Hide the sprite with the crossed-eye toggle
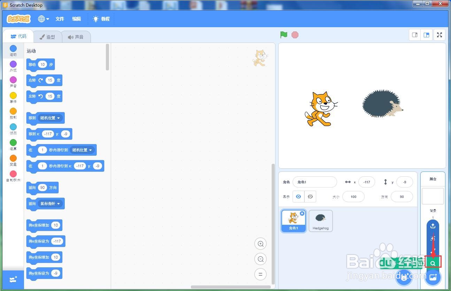Image resolution: width=451 pixels, height=291 pixels. point(310,197)
